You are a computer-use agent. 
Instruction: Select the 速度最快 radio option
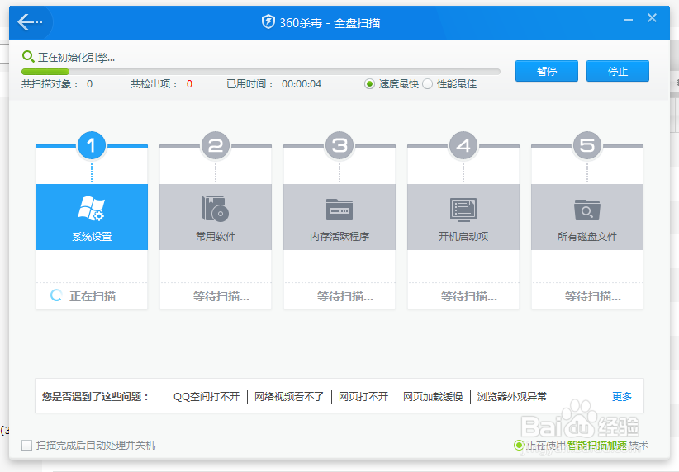pyautogui.click(x=369, y=84)
